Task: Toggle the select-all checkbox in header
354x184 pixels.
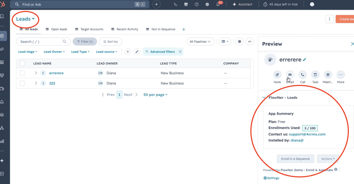Action: 22,63
